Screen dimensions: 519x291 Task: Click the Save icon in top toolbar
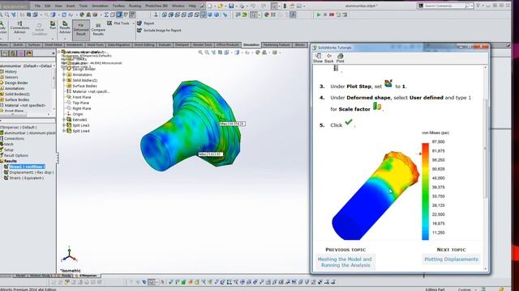point(231,6)
